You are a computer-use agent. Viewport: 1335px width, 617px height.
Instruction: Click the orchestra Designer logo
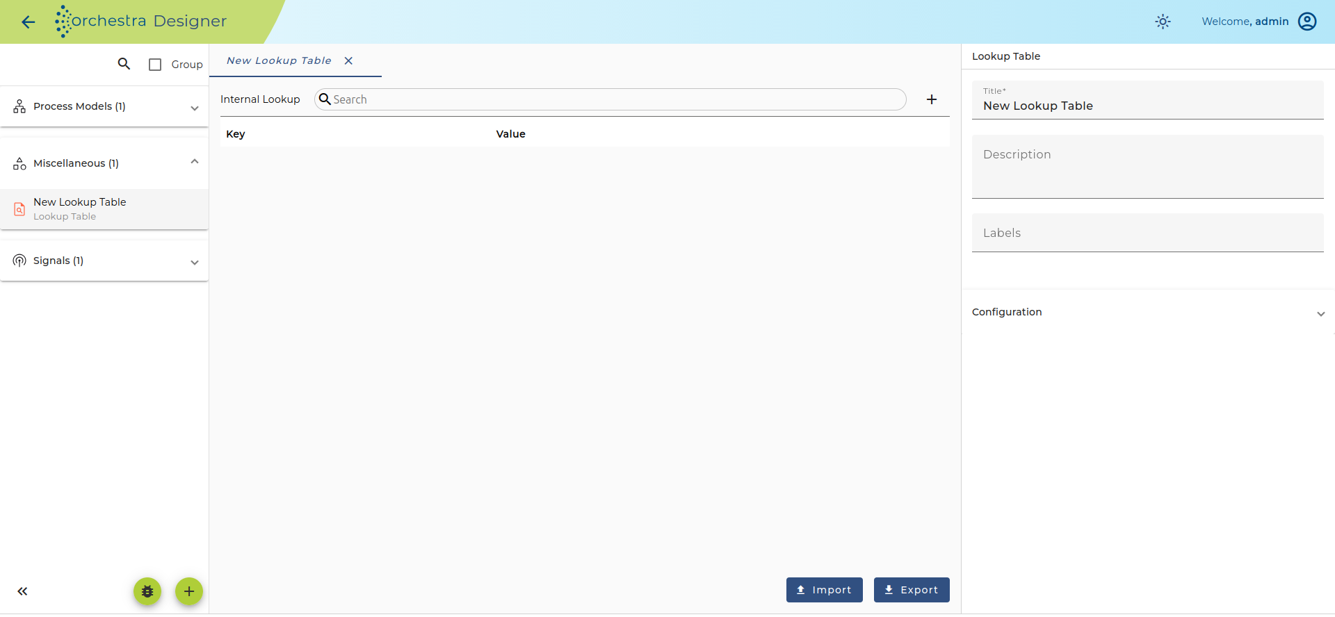coord(141,22)
